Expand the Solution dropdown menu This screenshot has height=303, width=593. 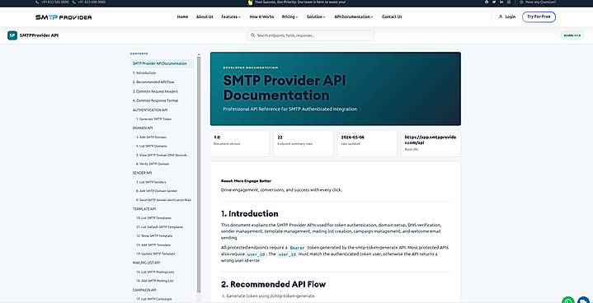(x=316, y=17)
